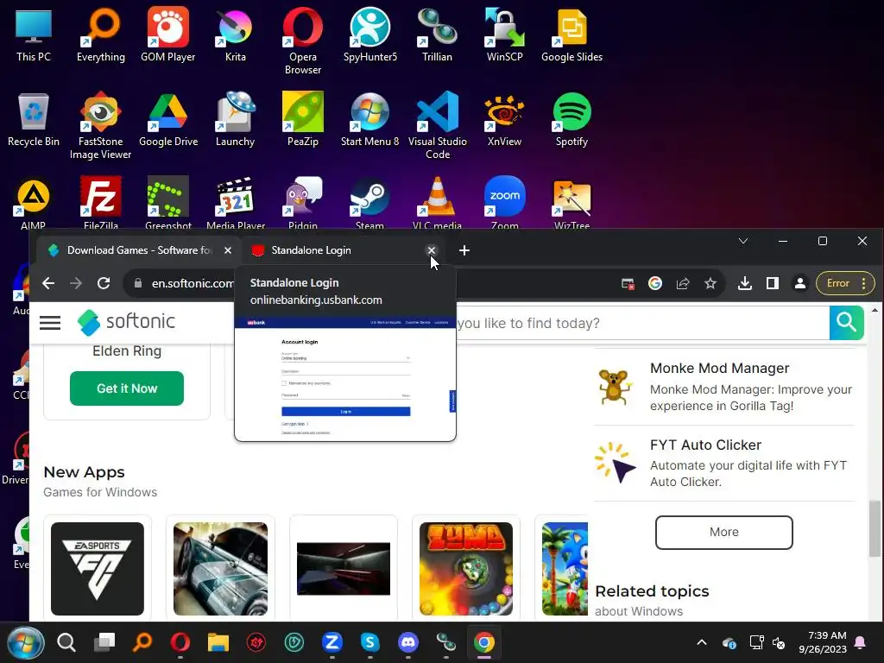Viewport: 884px width, 663px height.
Task: Open the Zuma game thumbnail
Action: [x=466, y=569]
